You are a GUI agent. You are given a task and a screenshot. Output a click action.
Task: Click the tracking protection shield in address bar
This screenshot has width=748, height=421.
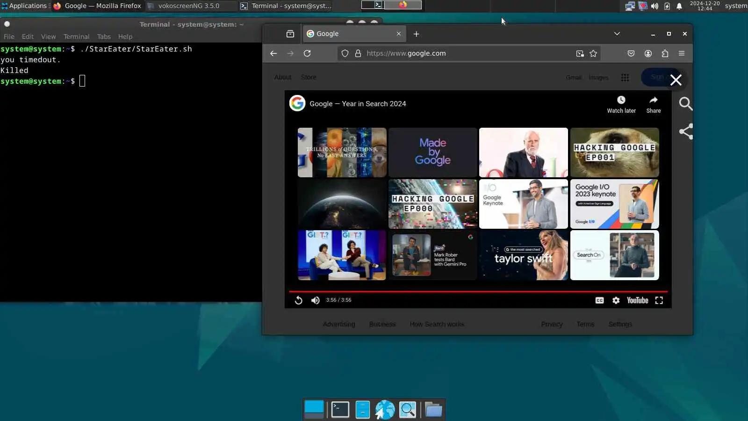pyautogui.click(x=345, y=53)
